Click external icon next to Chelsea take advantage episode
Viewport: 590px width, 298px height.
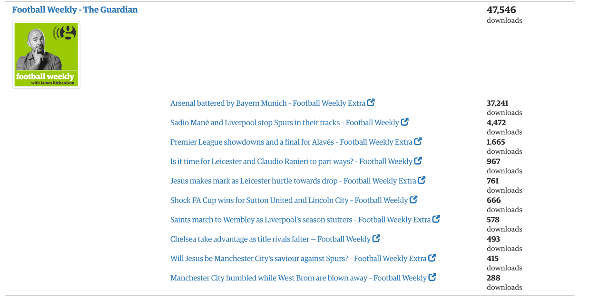(x=376, y=239)
